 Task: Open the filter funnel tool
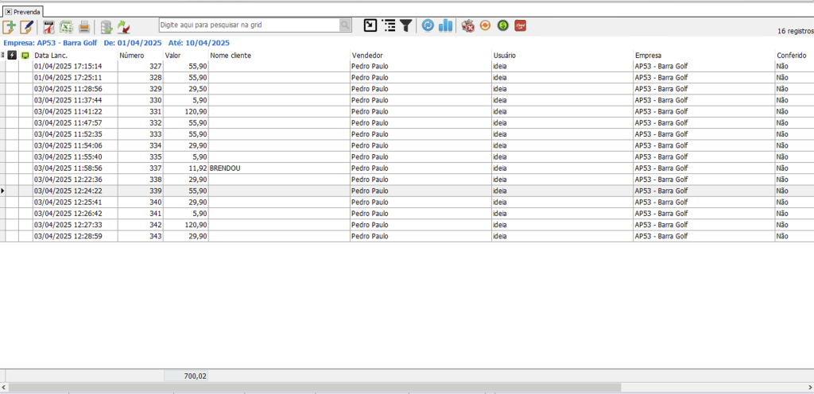(x=406, y=25)
